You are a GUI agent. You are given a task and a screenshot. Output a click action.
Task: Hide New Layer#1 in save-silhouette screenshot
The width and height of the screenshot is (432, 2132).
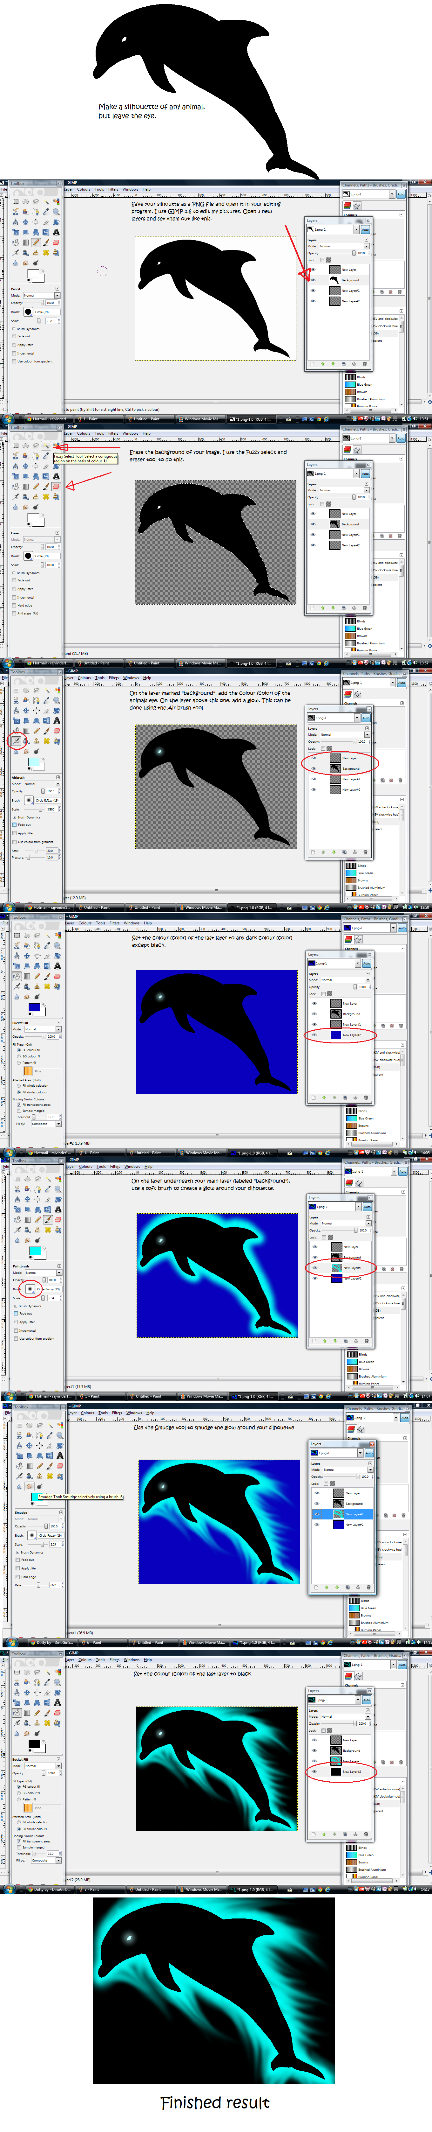(313, 291)
